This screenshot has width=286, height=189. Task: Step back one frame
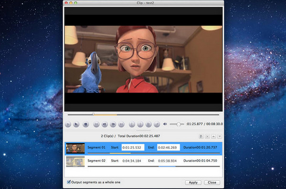point(105,125)
